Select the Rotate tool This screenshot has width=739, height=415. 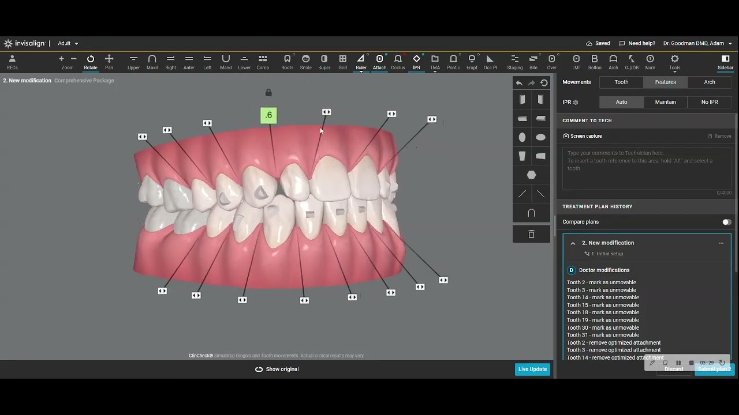91,62
